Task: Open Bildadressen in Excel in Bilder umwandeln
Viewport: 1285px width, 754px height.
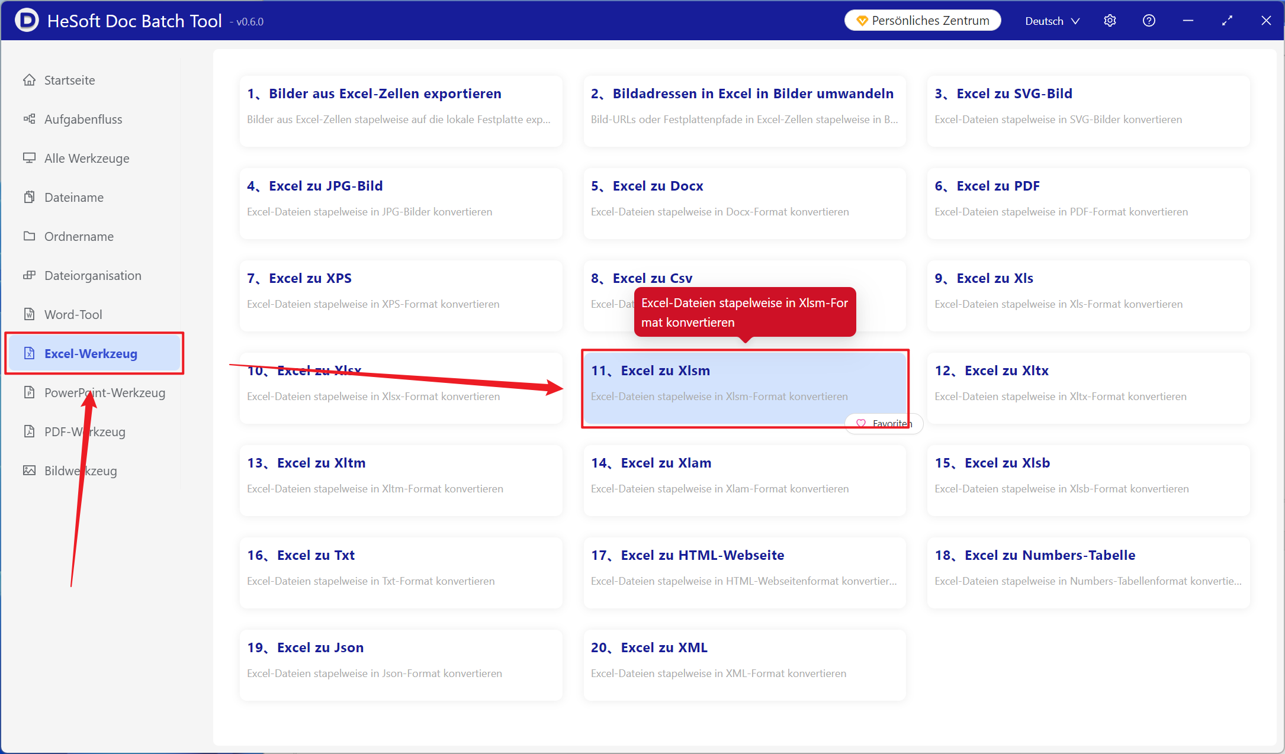Action: 744,111
